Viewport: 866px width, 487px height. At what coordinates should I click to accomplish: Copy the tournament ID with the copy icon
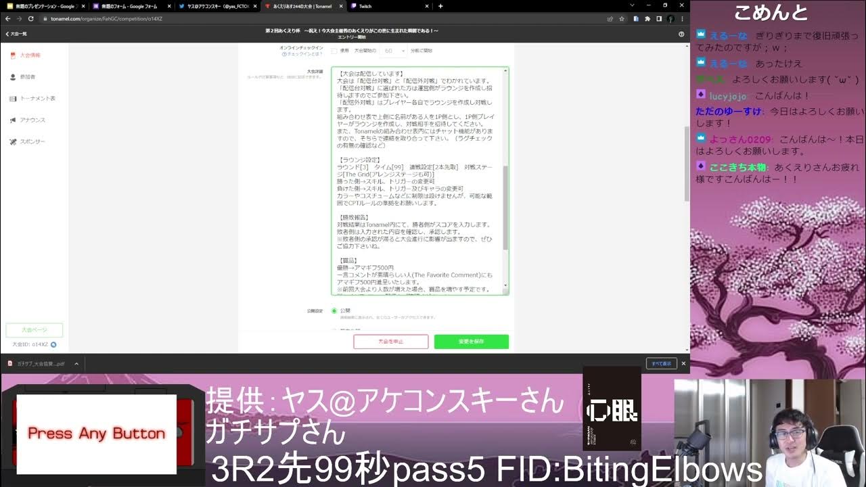53,344
